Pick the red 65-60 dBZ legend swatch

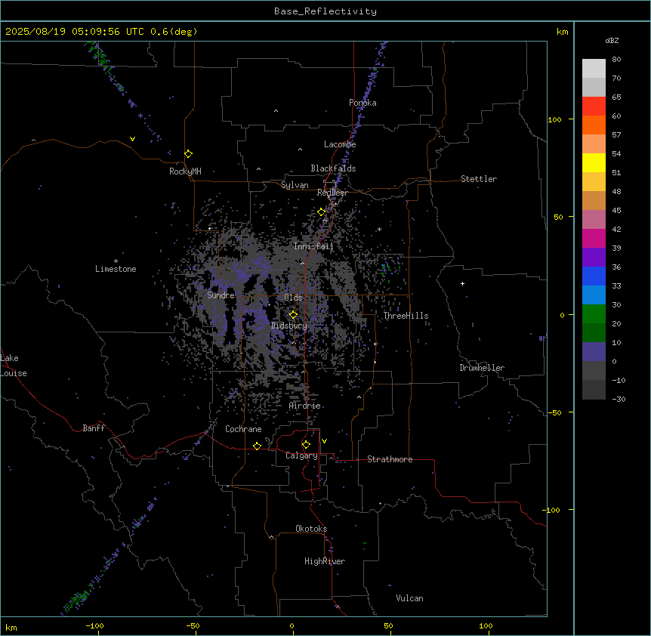click(x=594, y=107)
